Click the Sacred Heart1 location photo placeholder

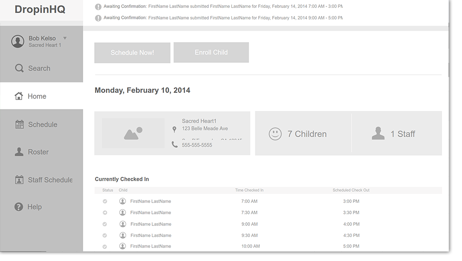point(133,134)
